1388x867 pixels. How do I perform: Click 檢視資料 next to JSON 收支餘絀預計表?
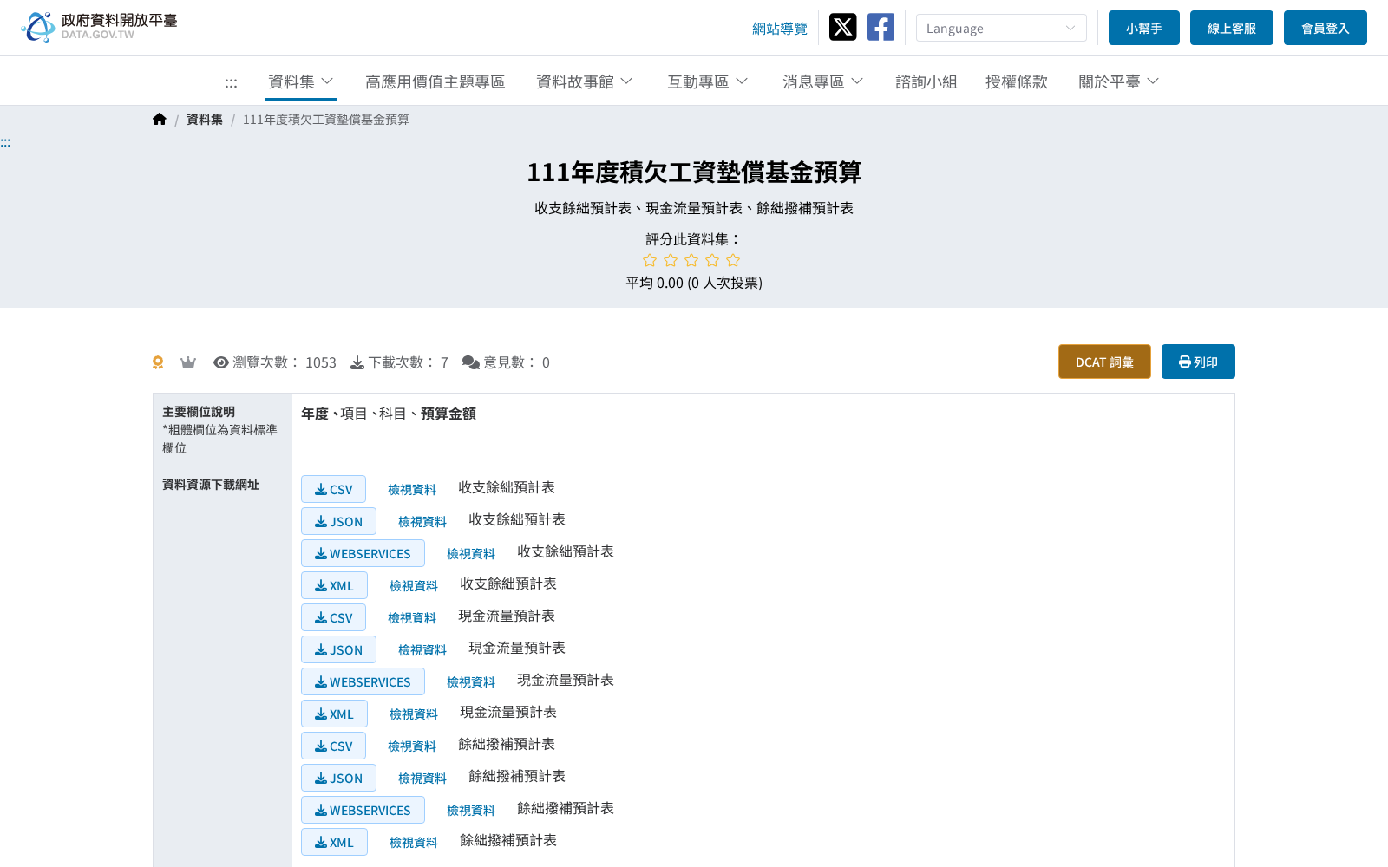pyautogui.click(x=422, y=522)
